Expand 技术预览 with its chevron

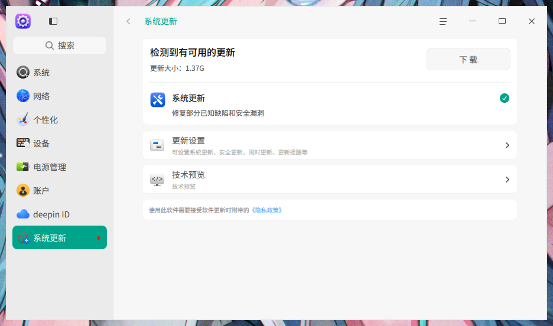tap(507, 180)
